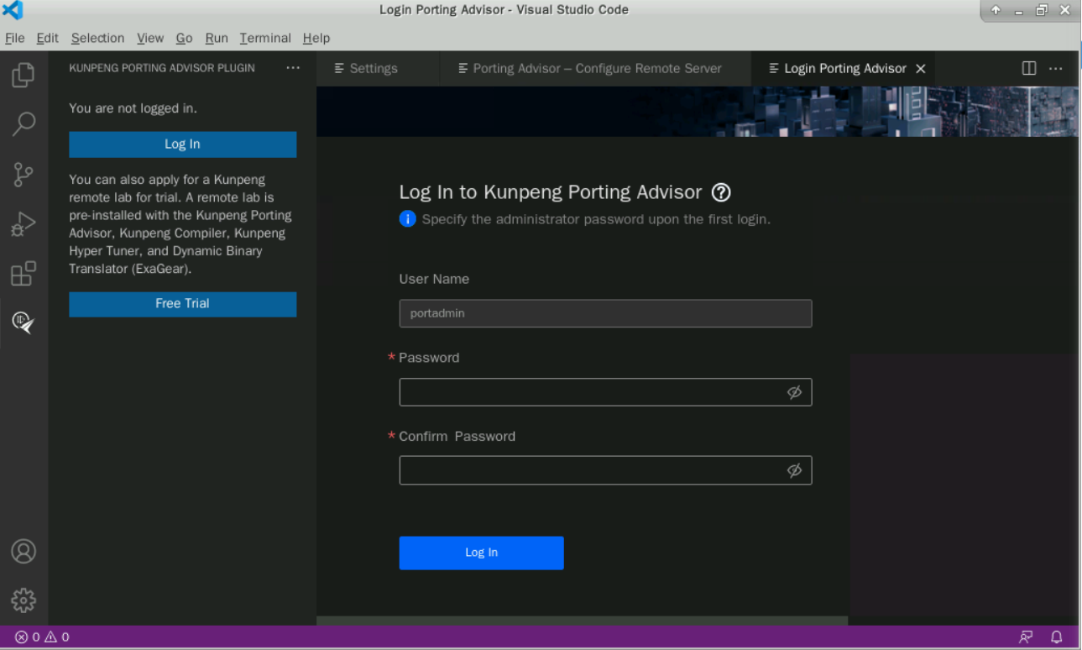Open the Explorer view in activity bar
Image resolution: width=1082 pixels, height=650 pixels.
pos(24,75)
